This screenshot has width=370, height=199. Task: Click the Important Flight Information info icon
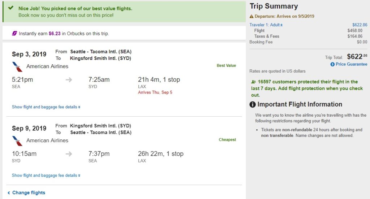(x=253, y=104)
